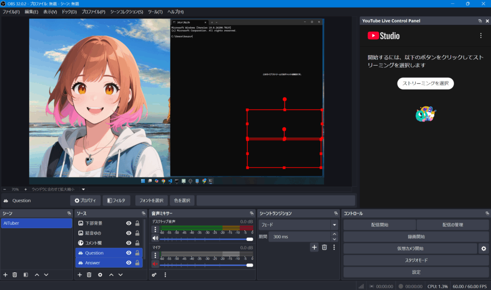The height and width of the screenshot is (290, 491).
Task: Open YouTube Studio three-dot options menu
Action: click(481, 35)
